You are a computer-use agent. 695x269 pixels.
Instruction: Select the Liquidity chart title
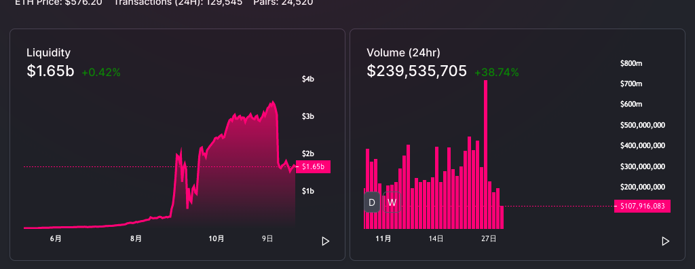click(48, 53)
